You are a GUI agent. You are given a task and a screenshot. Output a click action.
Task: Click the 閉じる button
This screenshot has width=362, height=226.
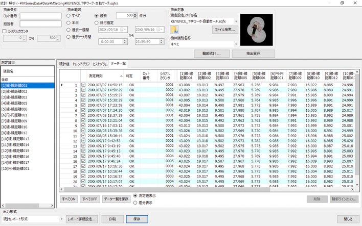point(348,219)
